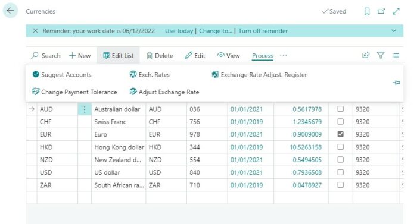Viewport: 417px width, 224px height.
Task: Open AUD exchange rate date 01/01/2021
Action: pos(246,109)
